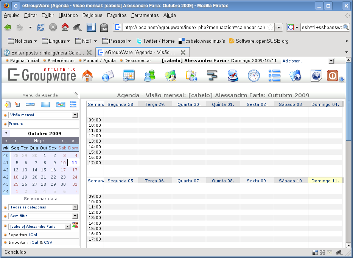Open the Sem filtro dropdown
This screenshot has height=258, width=353.
point(75,216)
